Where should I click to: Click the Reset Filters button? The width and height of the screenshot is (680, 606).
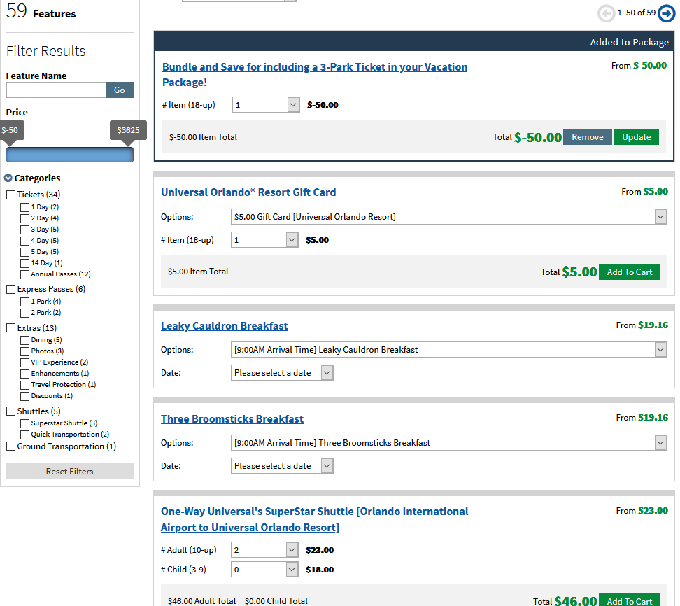tap(70, 472)
